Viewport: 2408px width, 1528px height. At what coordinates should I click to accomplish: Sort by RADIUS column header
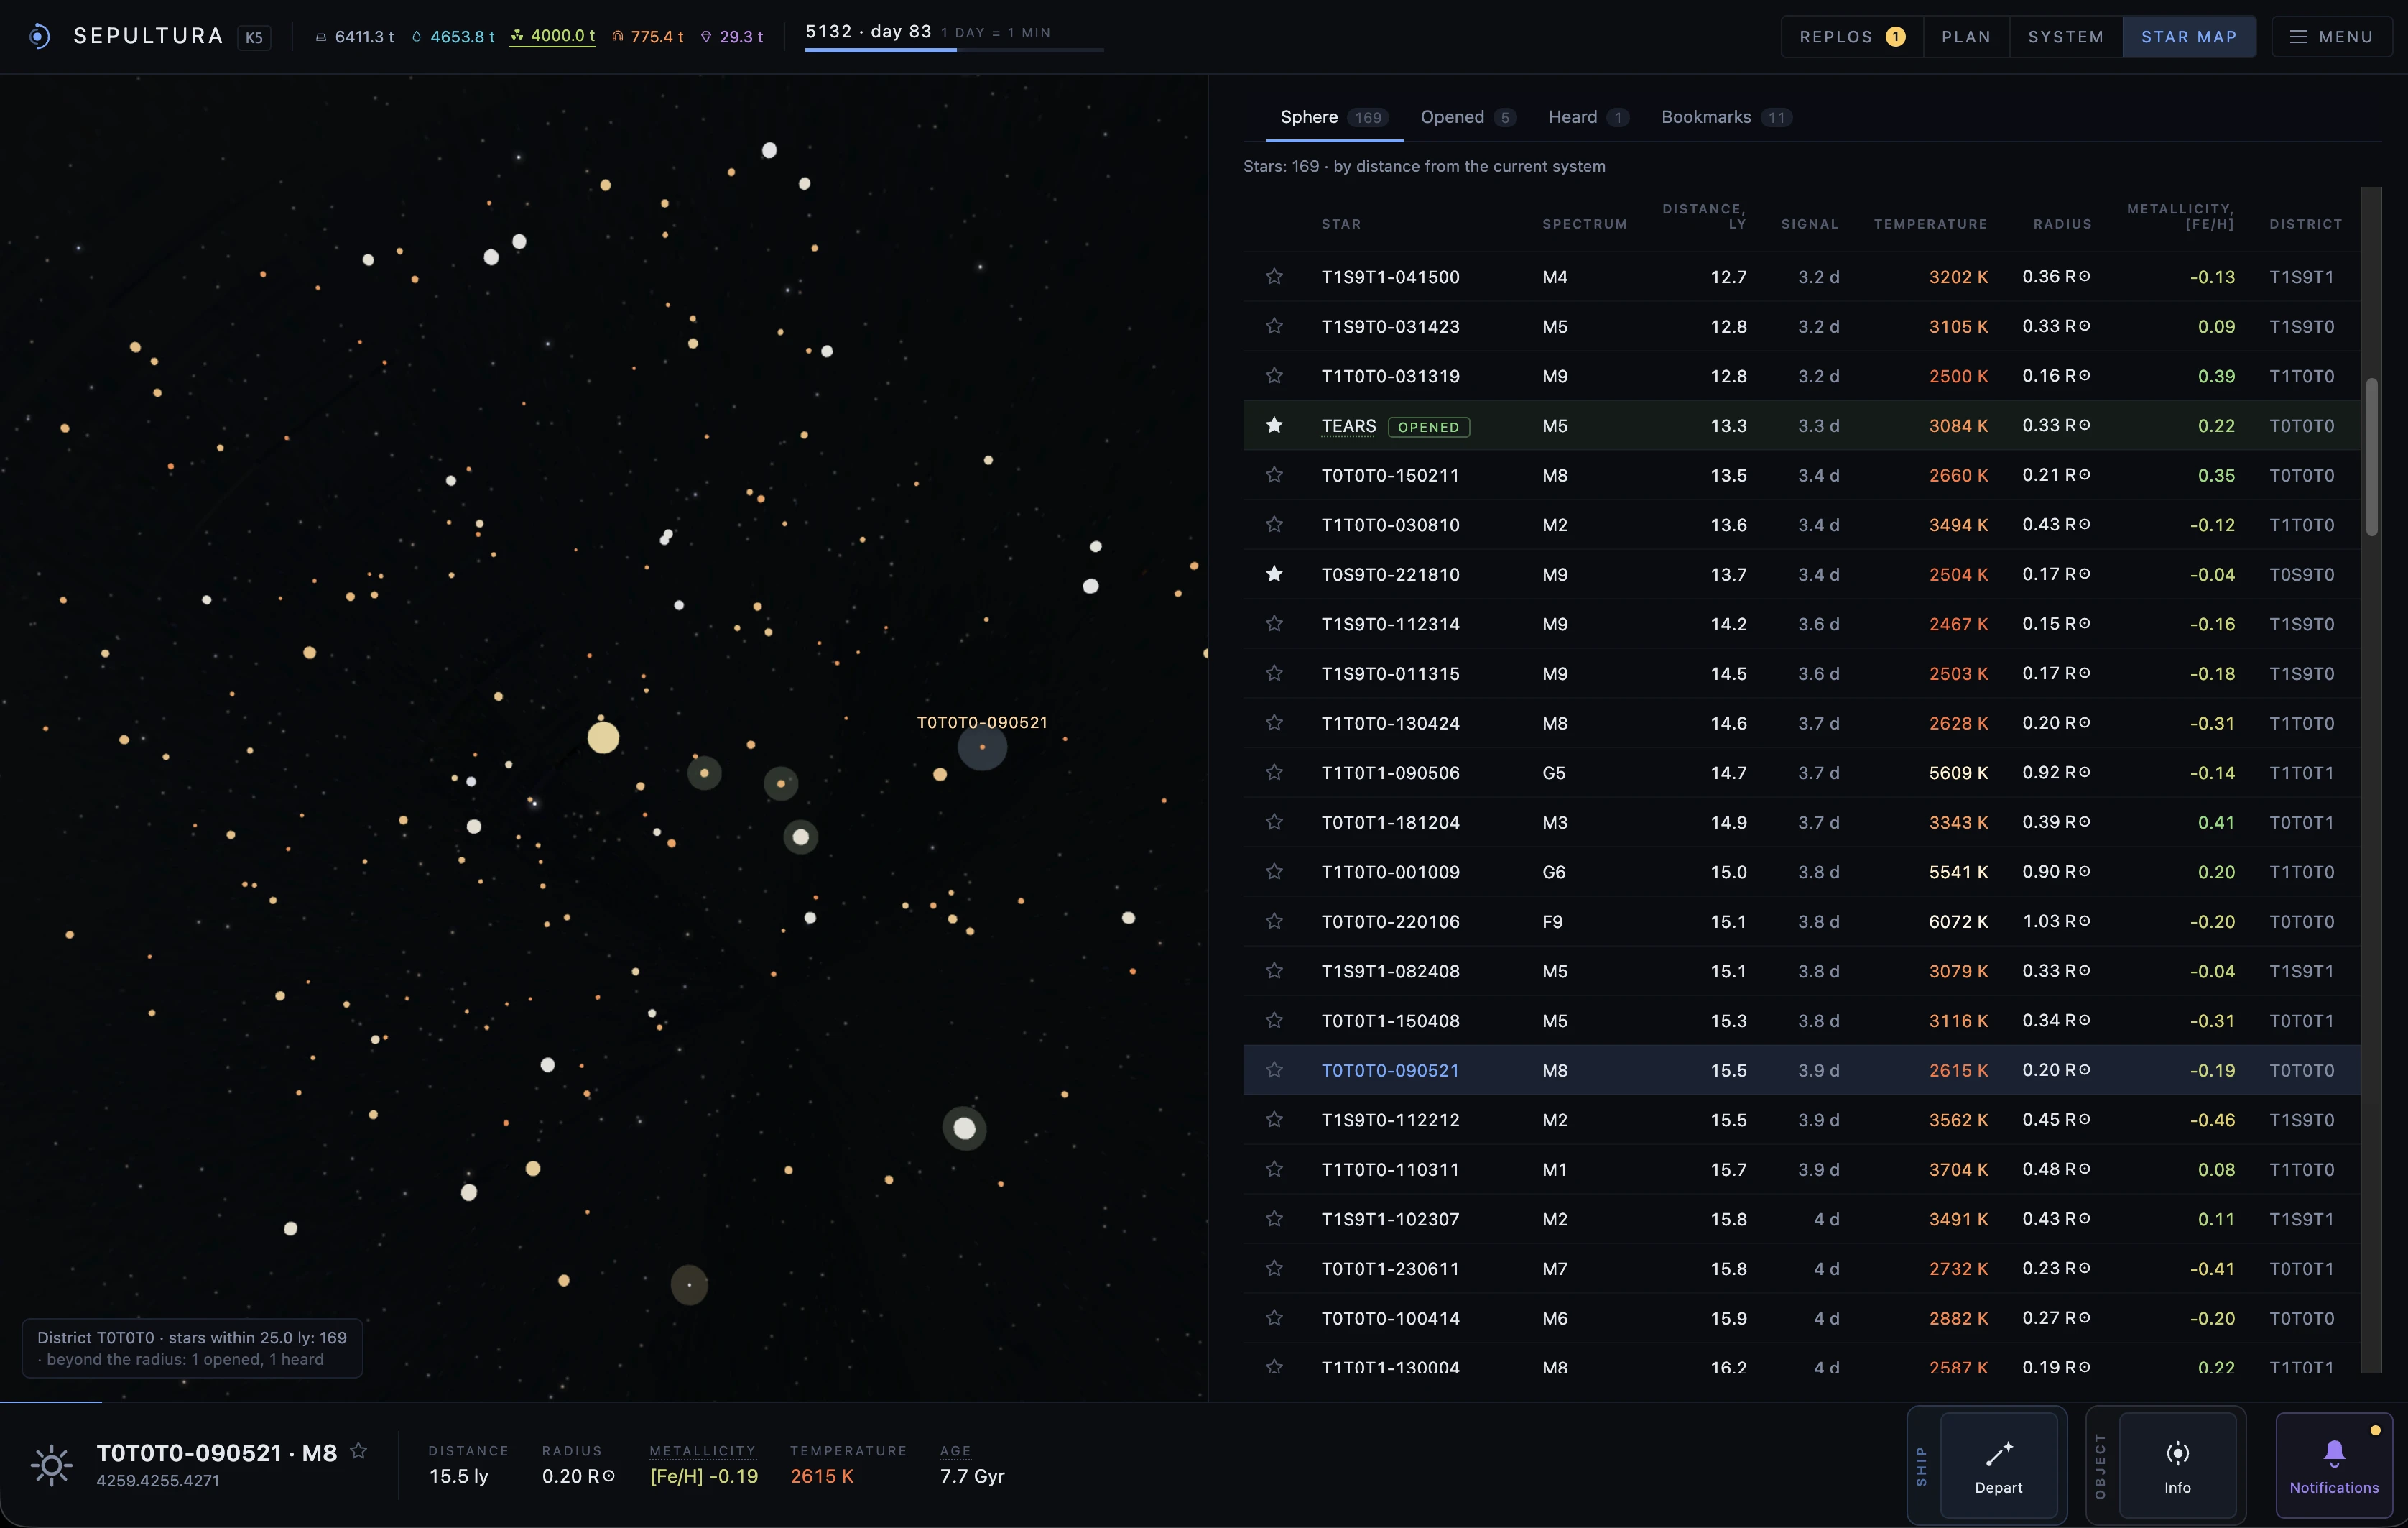(2062, 223)
